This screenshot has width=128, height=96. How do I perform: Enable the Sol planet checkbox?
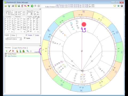16,19
